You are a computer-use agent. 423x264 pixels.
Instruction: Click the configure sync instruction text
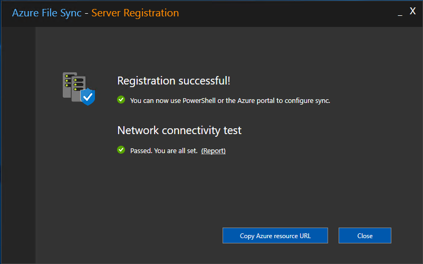coord(230,100)
